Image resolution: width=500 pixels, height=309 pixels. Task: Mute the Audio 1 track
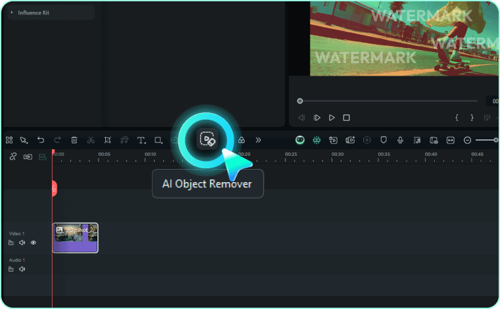pos(22,269)
